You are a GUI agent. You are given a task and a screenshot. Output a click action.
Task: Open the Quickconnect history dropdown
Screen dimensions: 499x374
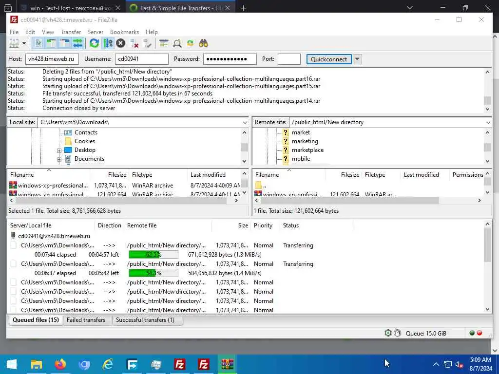(357, 59)
